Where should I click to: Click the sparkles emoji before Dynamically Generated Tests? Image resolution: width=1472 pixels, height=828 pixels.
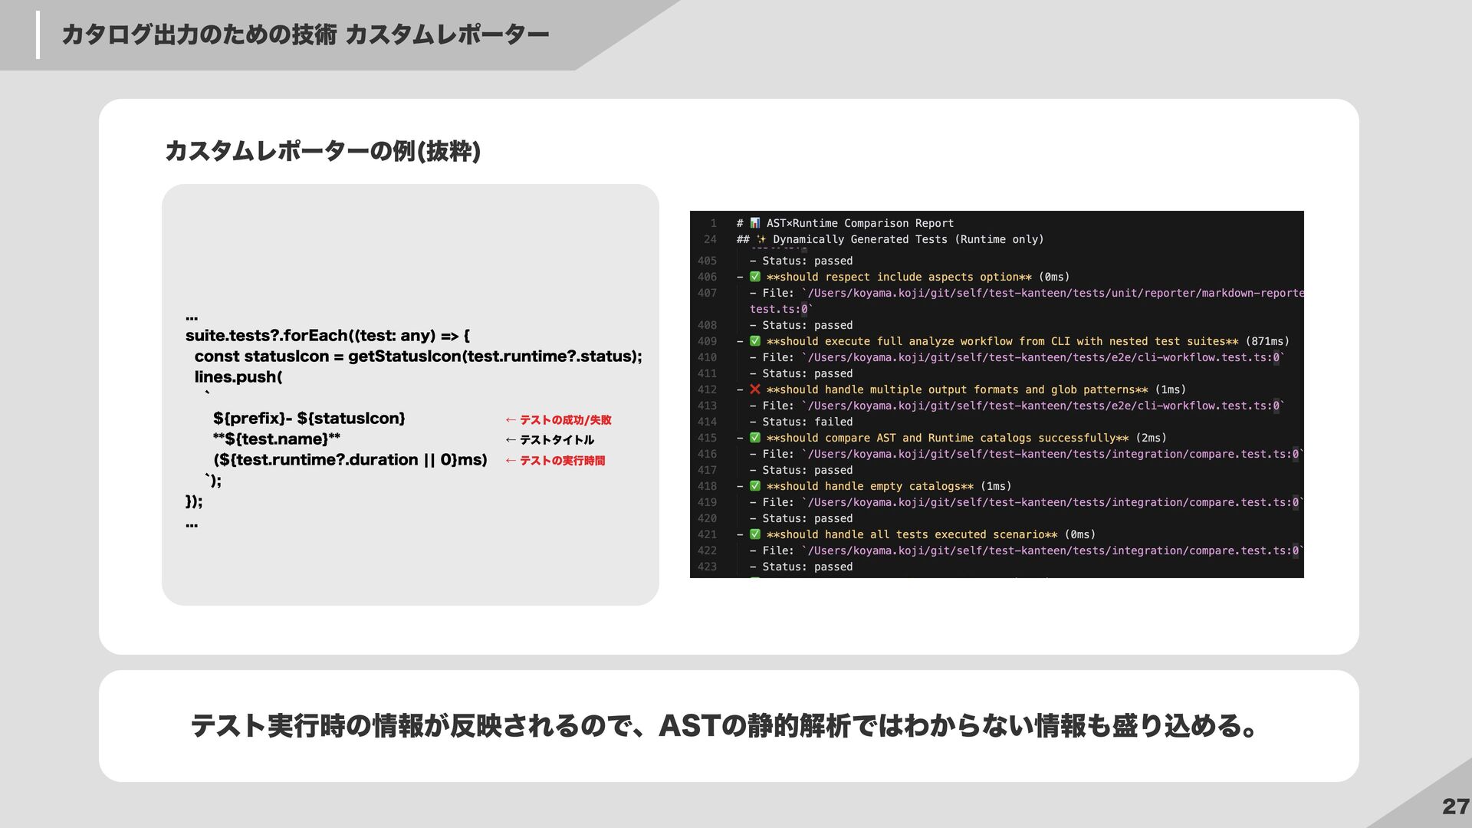point(761,239)
